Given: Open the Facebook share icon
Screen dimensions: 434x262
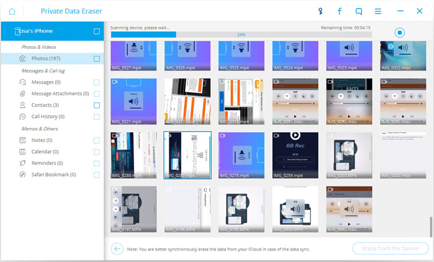Looking at the screenshot, I should tap(340, 11).
